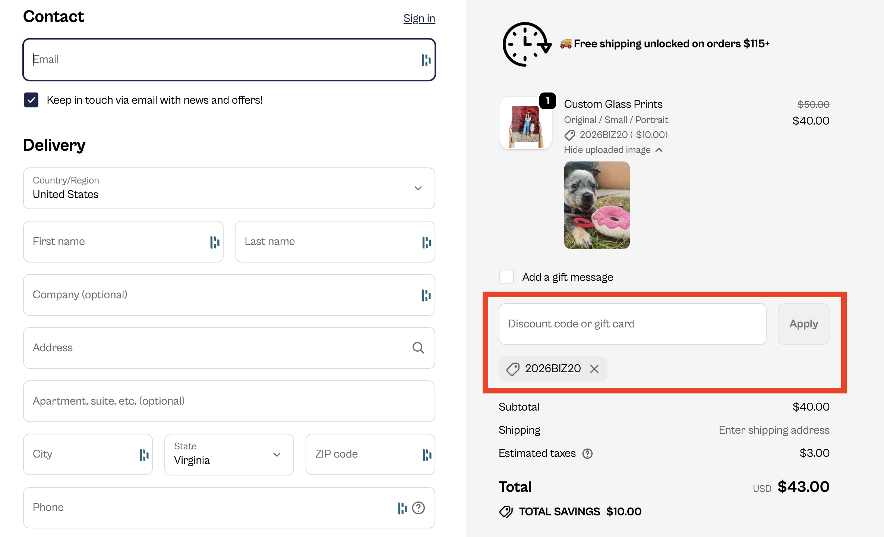Click the Address search magnifier icon
This screenshot has width=884, height=537.
pos(418,348)
